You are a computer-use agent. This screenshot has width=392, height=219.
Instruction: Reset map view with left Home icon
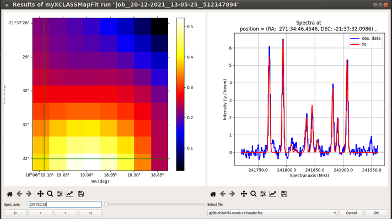click(10, 194)
